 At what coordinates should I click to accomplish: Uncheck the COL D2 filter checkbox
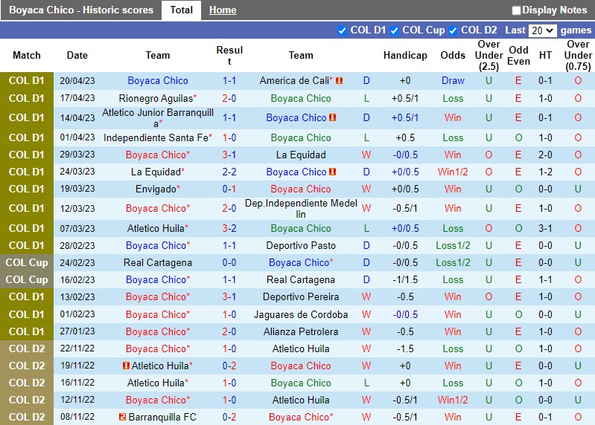(453, 30)
